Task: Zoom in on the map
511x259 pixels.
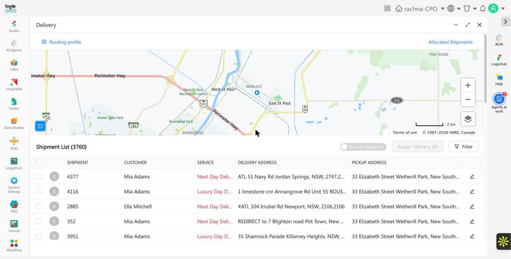Action: 468,85
